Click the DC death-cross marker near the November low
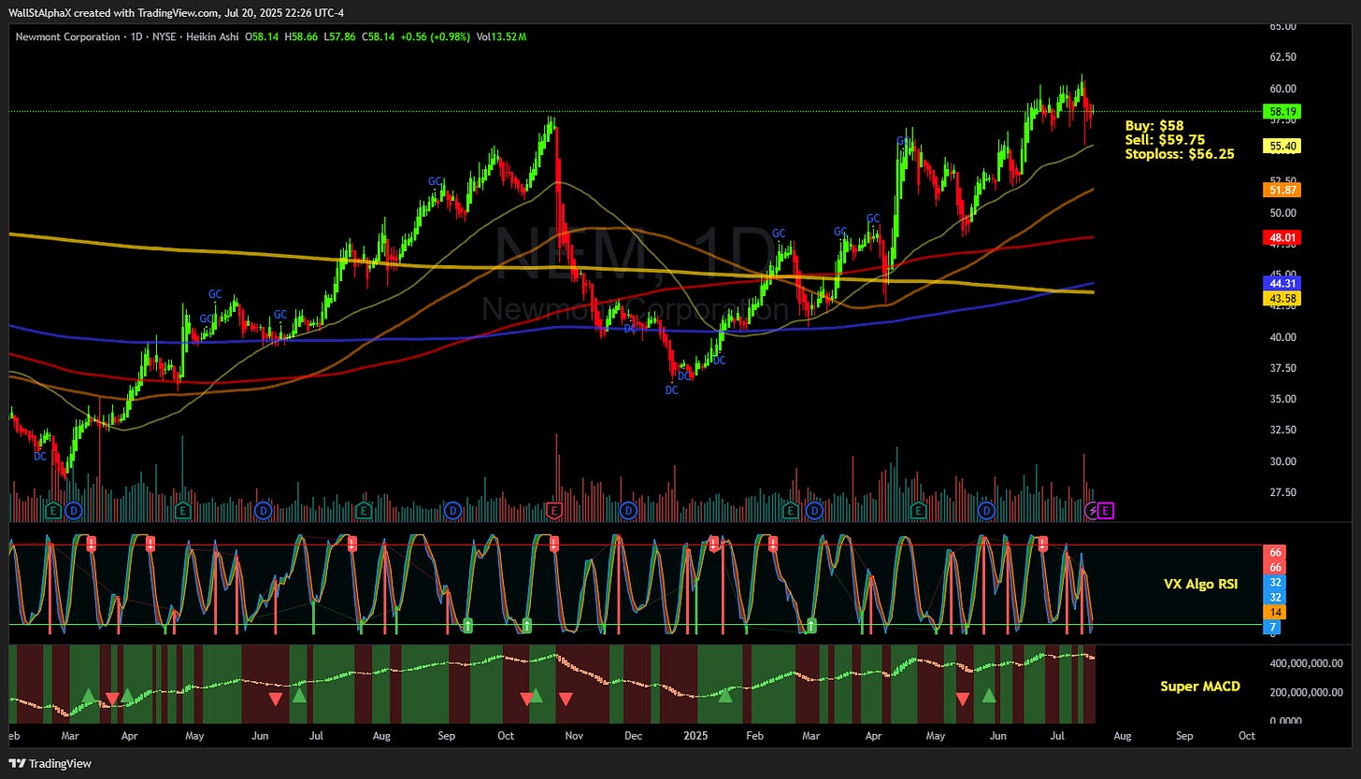This screenshot has width=1361, height=779. tap(671, 390)
